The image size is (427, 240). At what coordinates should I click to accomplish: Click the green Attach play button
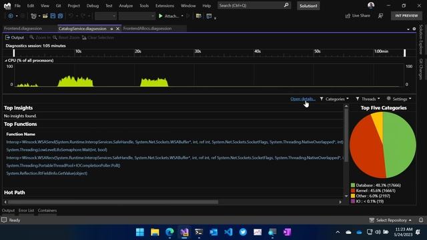[x=161, y=16]
